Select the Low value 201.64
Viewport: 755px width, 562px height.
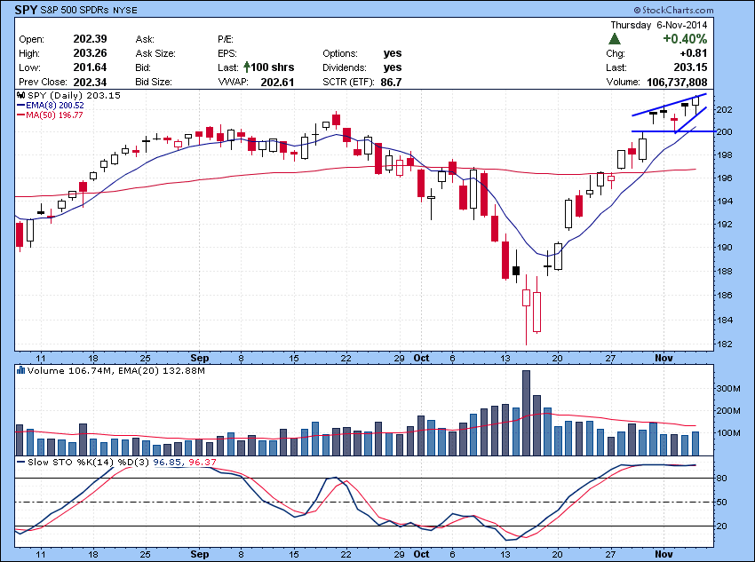[x=90, y=67]
